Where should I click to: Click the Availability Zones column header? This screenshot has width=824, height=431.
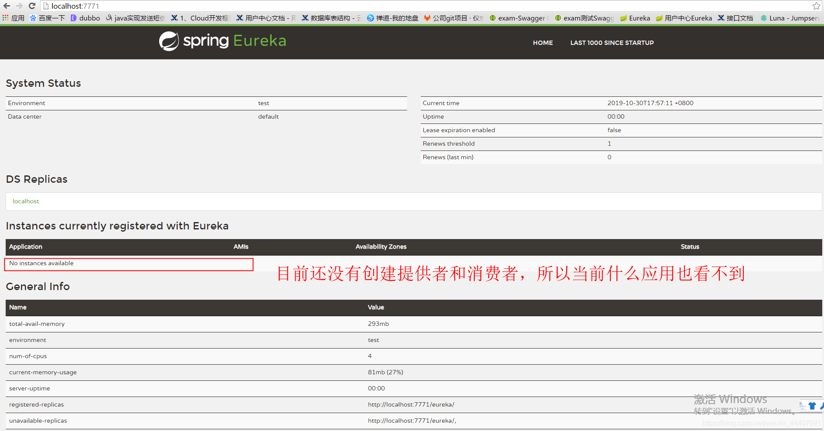(x=381, y=246)
